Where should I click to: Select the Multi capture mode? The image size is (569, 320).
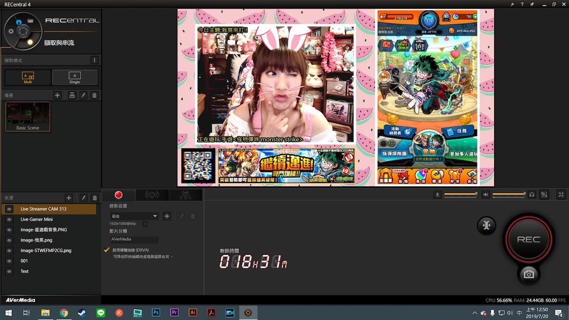click(x=28, y=77)
